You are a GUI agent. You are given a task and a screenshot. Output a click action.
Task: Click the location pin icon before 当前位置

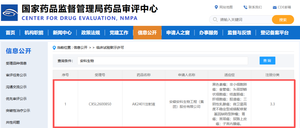[x=54, y=48]
